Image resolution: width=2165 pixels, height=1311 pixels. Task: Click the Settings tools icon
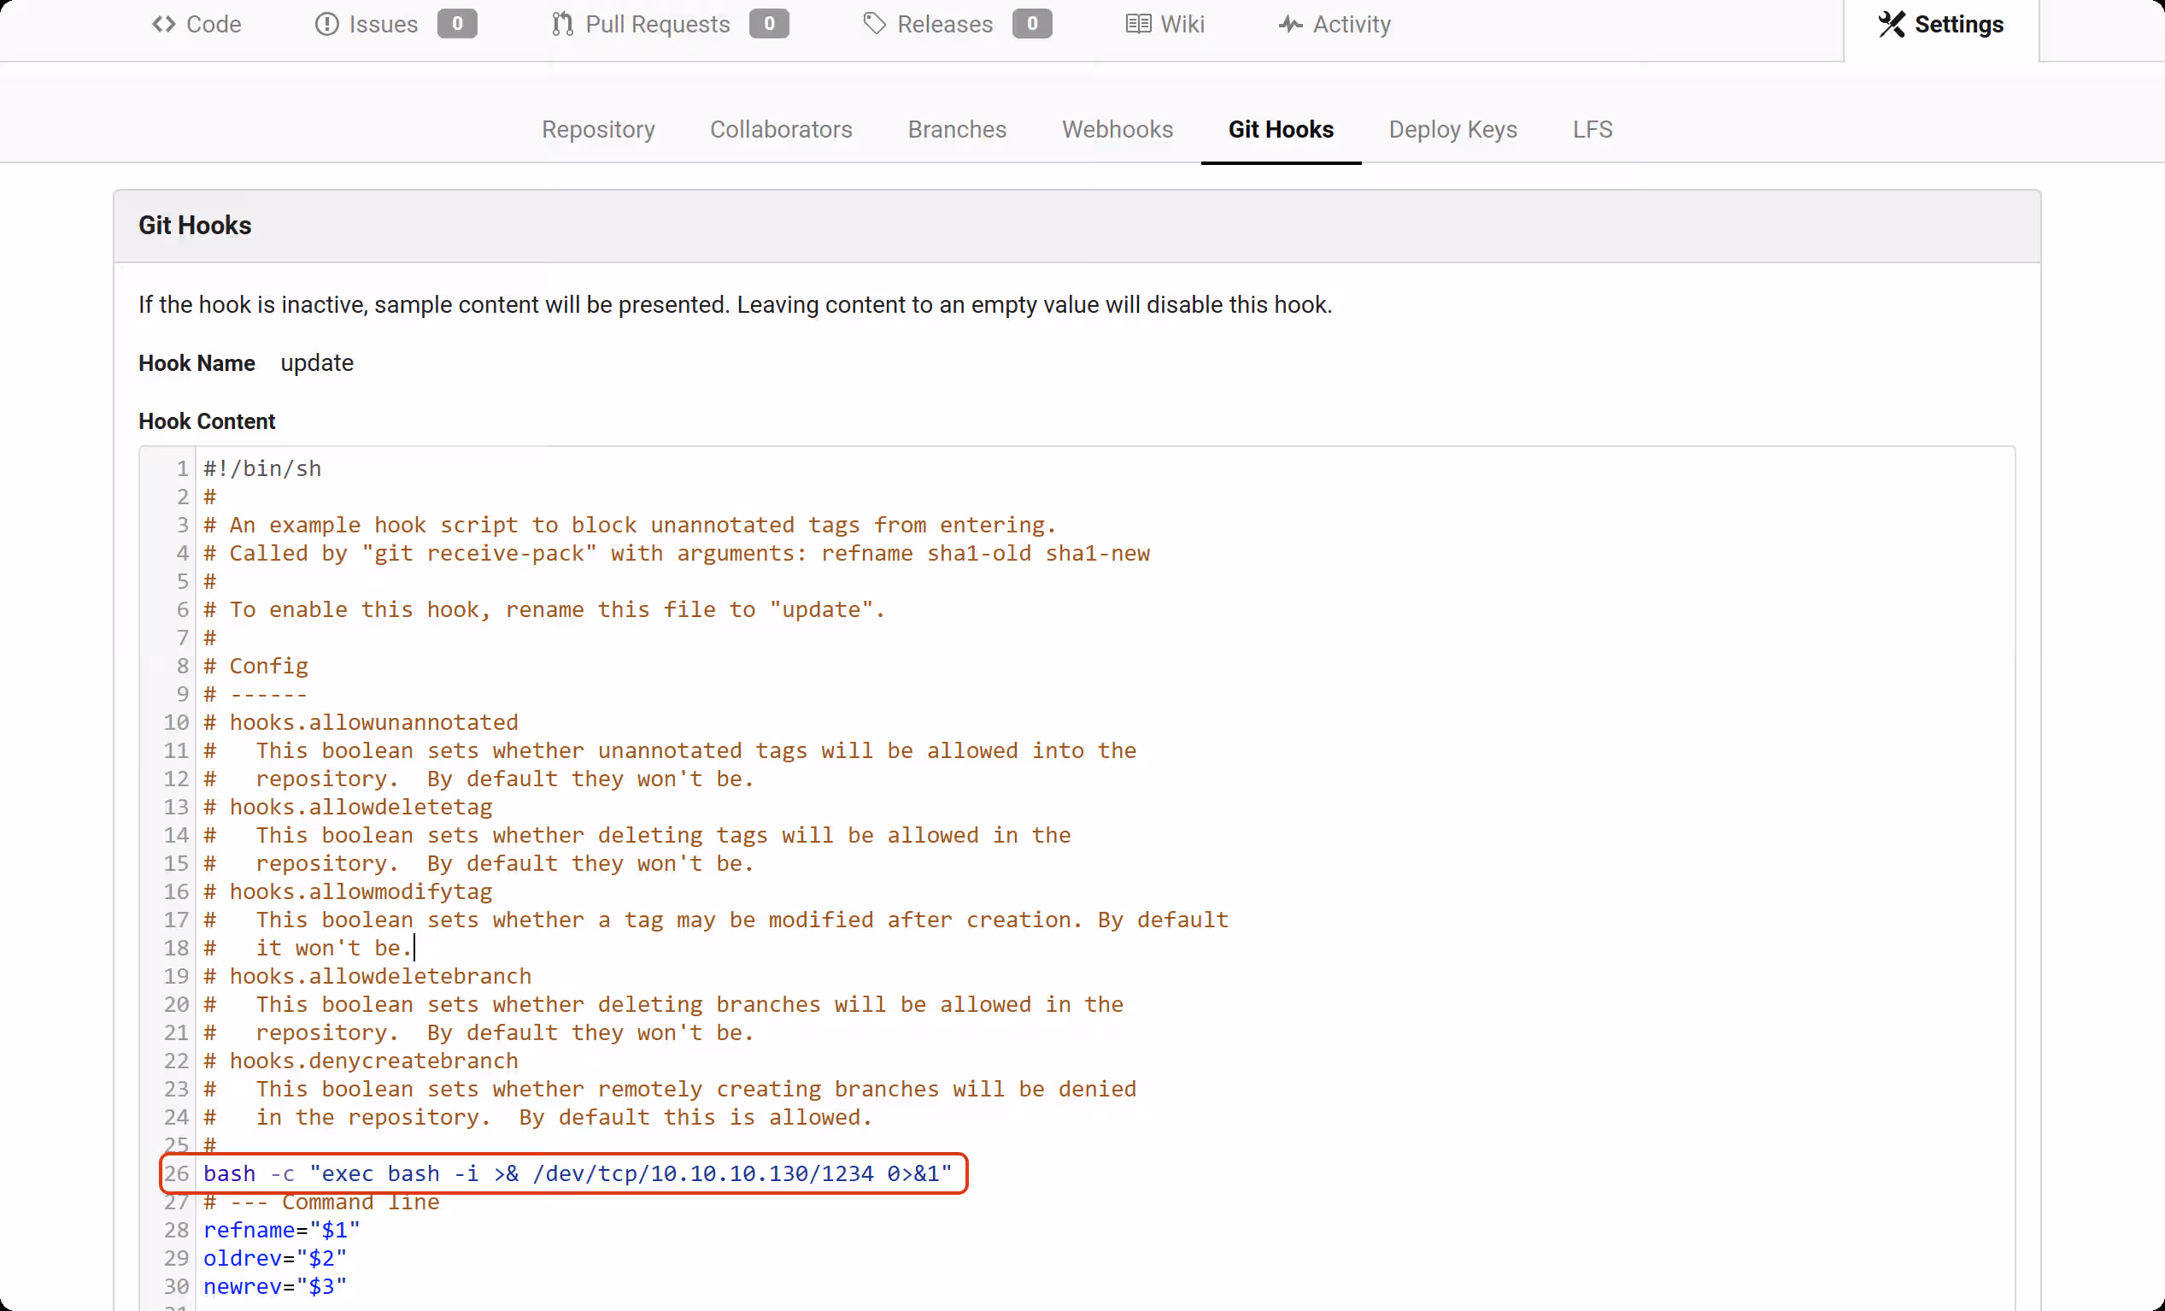pyautogui.click(x=1891, y=24)
